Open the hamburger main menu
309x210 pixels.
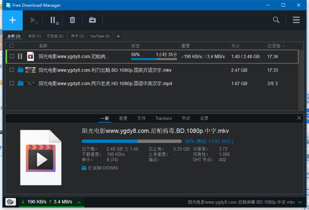tap(296, 20)
